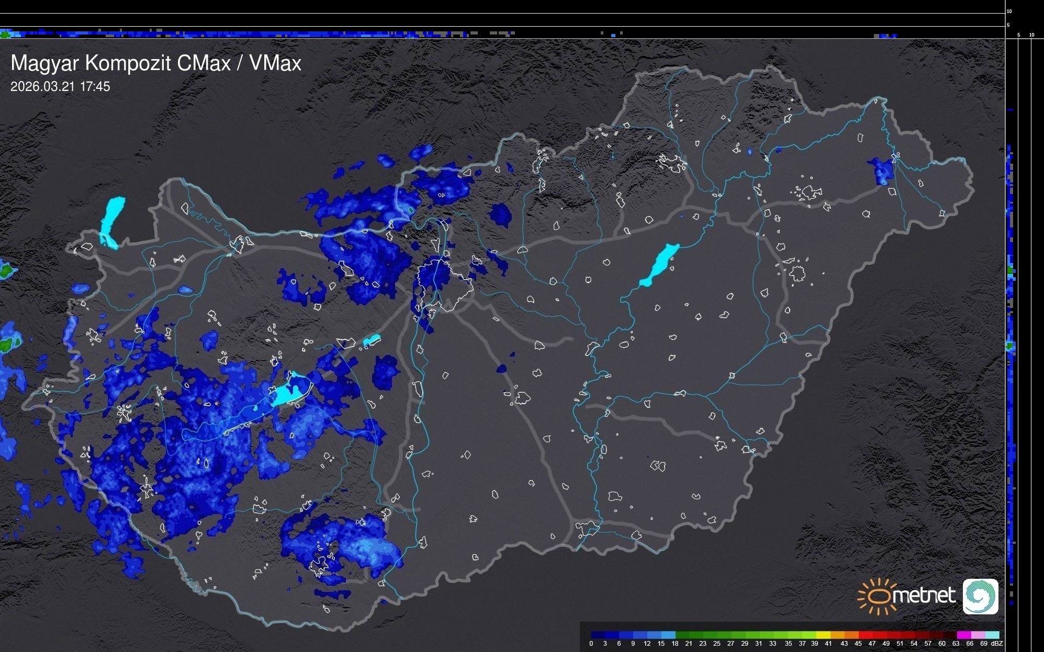Pick the yellow 39 dBZ legend swatch
This screenshot has width=1044, height=652.
pyautogui.click(x=823, y=635)
